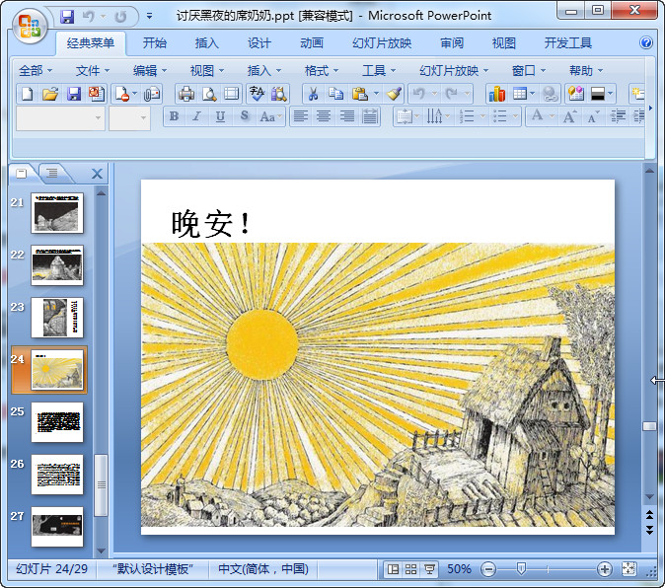Expand the 帮助 dropdown menu
The width and height of the screenshot is (665, 588).
(x=586, y=70)
